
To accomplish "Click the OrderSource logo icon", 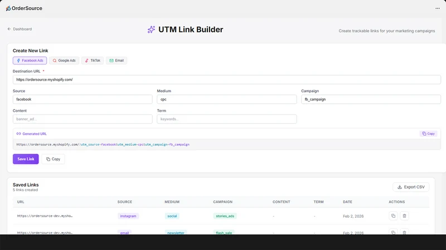I will (x=8, y=8).
